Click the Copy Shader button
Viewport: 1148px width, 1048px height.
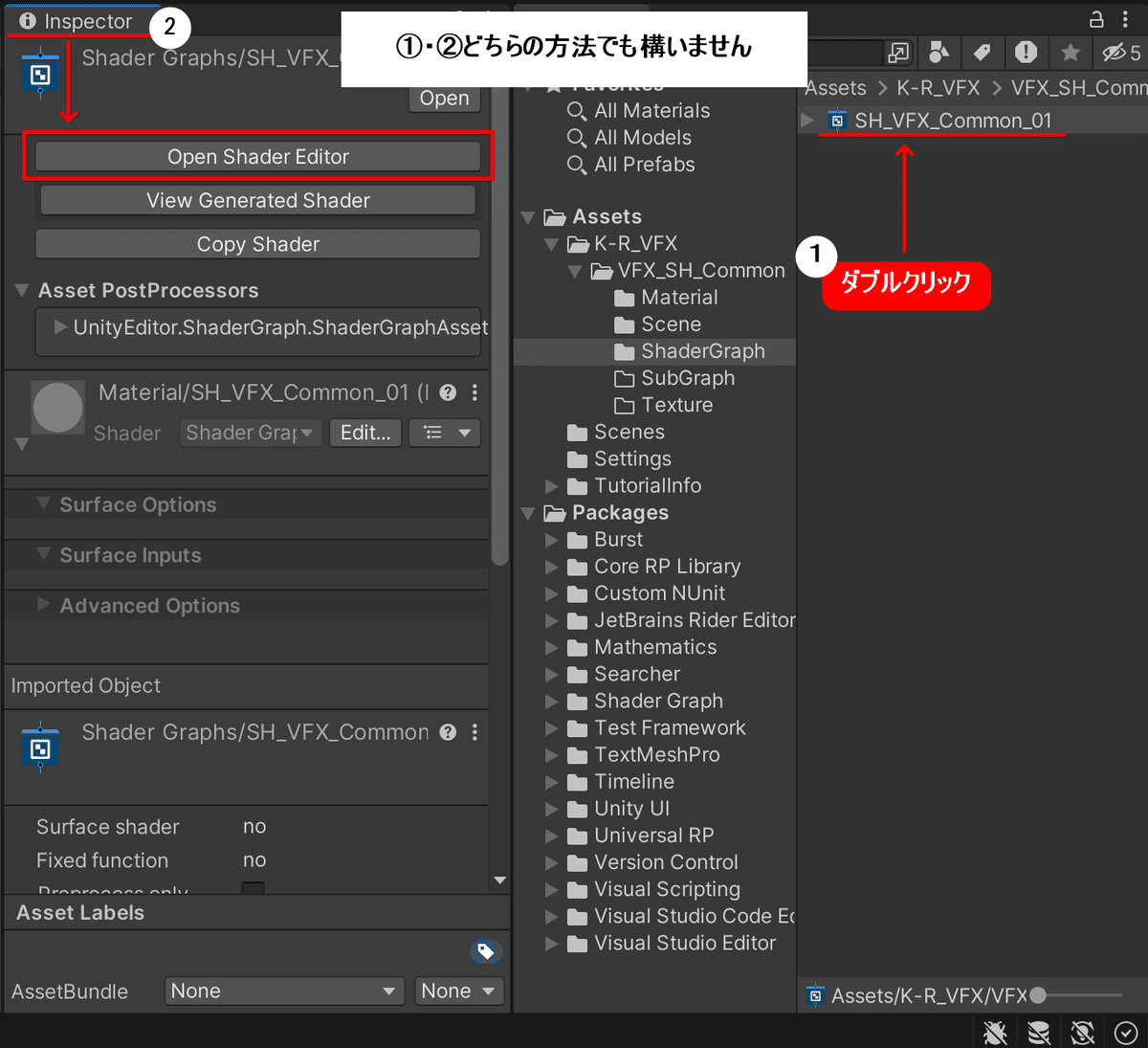click(x=258, y=244)
